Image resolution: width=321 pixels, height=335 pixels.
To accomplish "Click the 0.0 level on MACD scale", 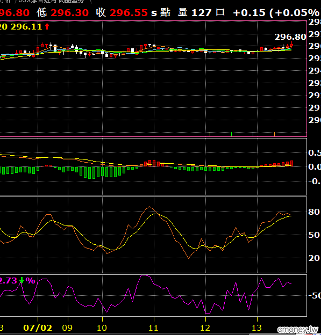I will (315, 167).
